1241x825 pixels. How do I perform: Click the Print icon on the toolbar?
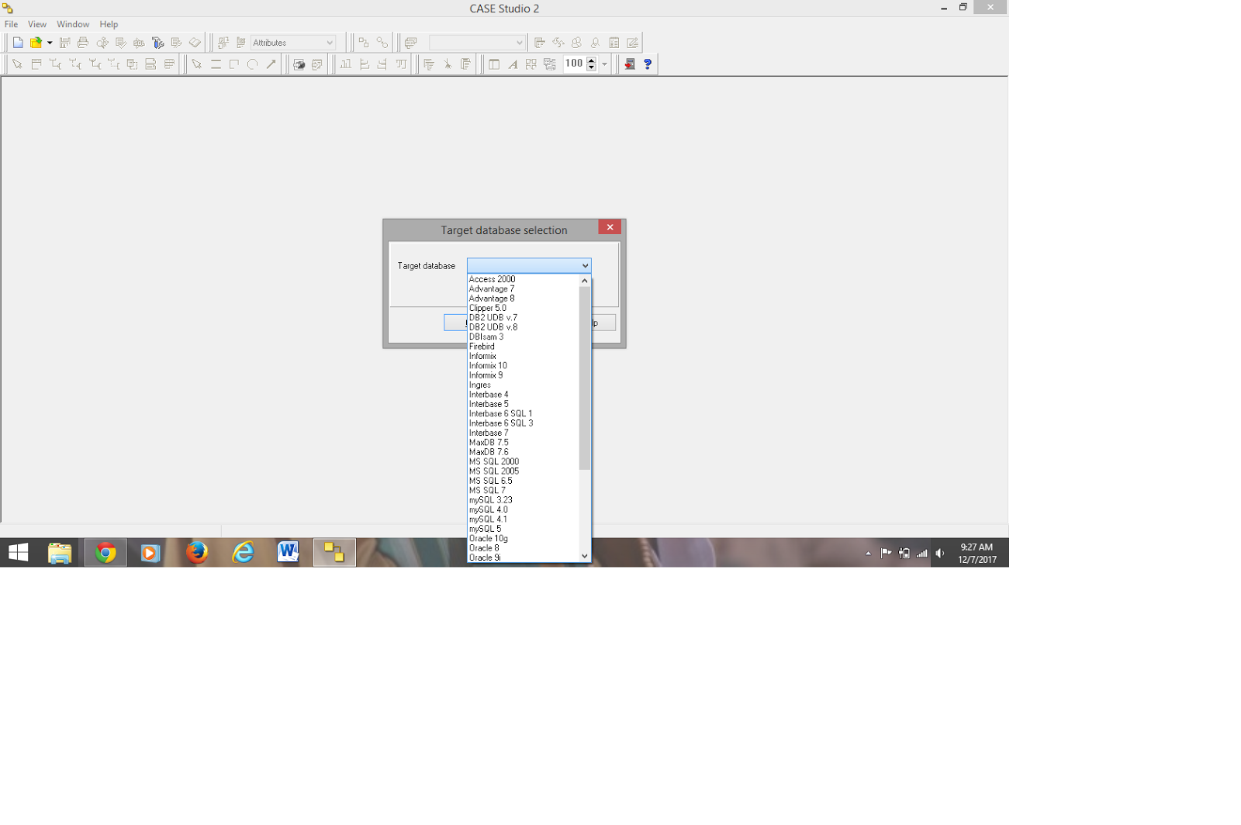coord(82,43)
